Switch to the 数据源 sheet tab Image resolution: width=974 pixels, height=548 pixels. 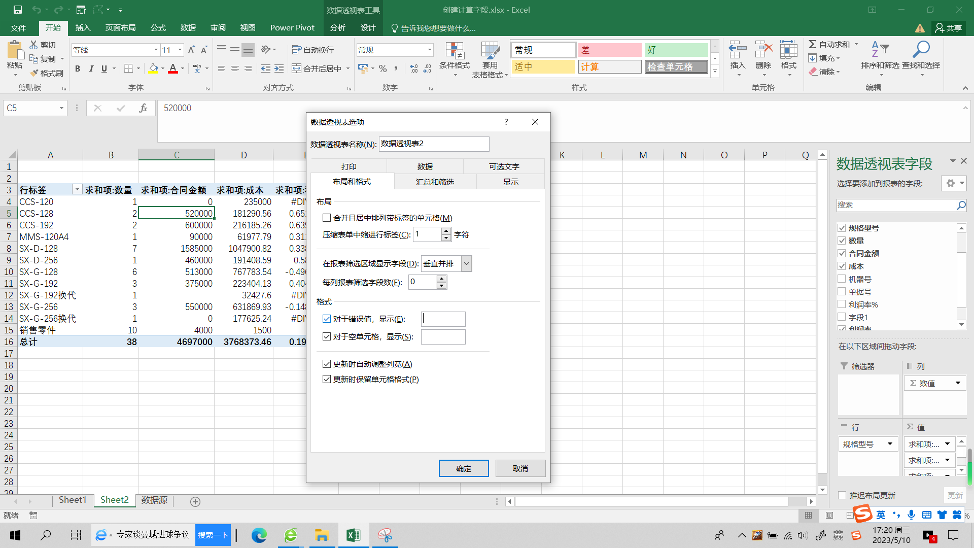click(x=154, y=500)
